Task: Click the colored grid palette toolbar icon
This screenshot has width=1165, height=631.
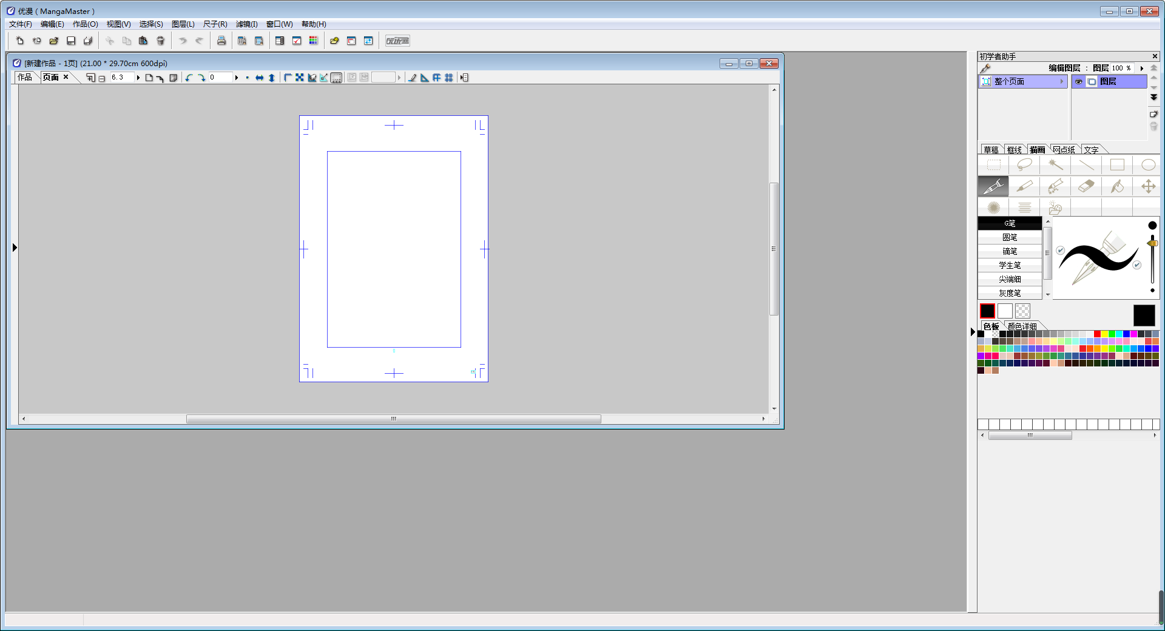Action: (x=314, y=41)
